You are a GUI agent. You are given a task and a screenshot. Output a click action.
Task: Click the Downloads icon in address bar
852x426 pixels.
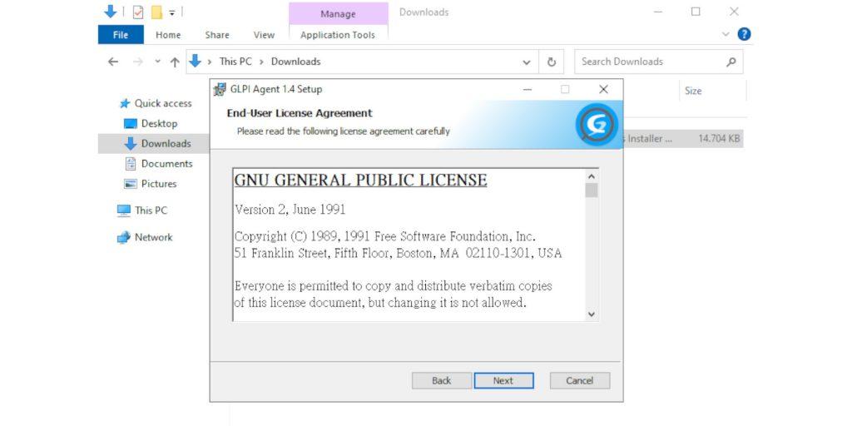[x=195, y=62]
